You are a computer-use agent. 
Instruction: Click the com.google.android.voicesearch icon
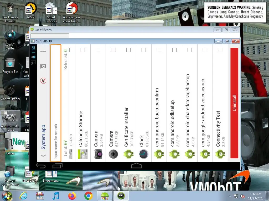(205, 154)
